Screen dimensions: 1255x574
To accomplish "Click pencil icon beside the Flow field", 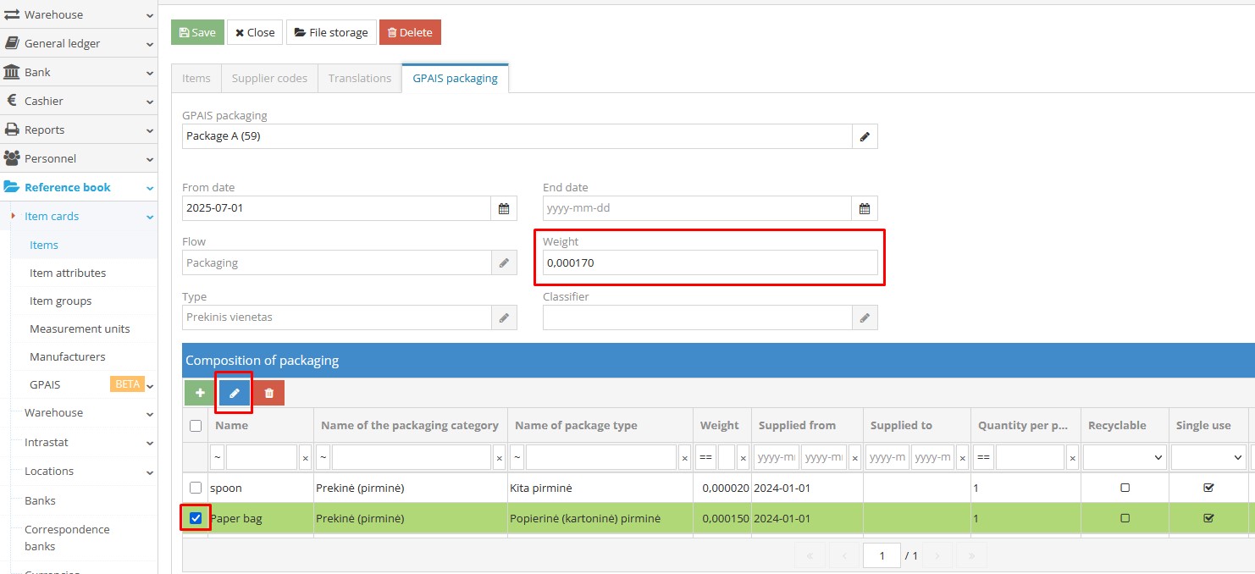I will coord(504,263).
